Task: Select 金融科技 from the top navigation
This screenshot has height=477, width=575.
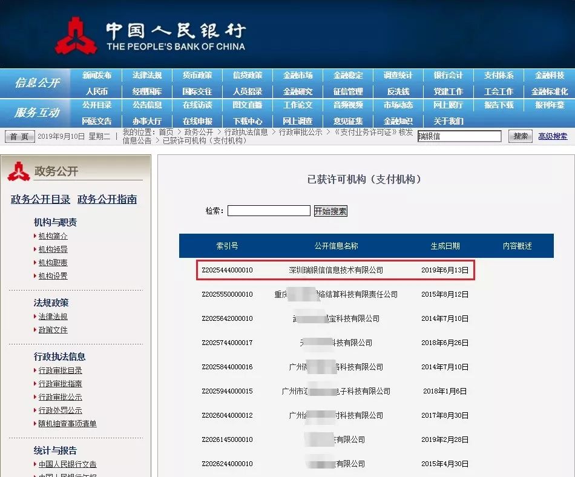Action: (x=549, y=76)
